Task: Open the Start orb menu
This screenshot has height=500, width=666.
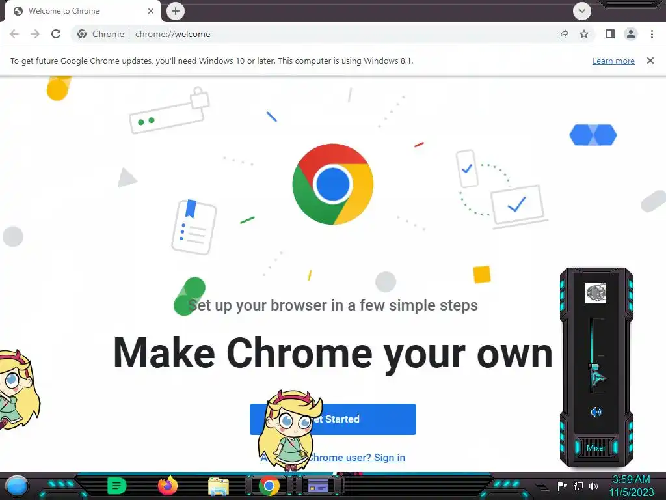Action: pyautogui.click(x=17, y=486)
